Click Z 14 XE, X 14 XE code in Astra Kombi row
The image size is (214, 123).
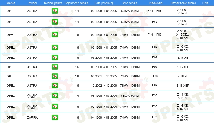[x=183, y=96]
